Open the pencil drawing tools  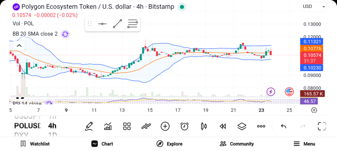click(89, 126)
